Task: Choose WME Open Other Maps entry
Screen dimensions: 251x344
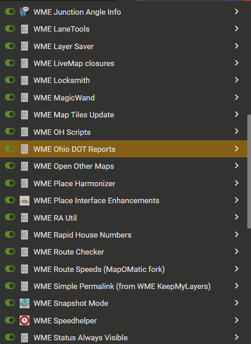Action: click(123, 166)
